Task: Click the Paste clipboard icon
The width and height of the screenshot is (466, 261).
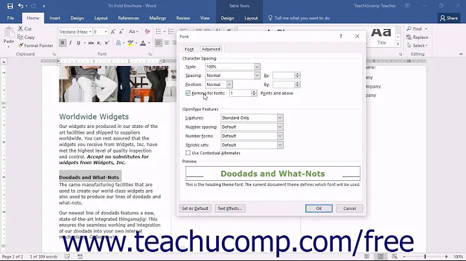Action: click(x=8, y=33)
